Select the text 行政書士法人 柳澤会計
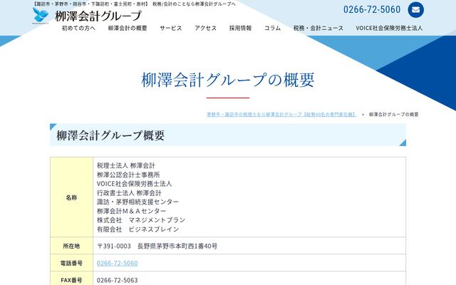The width and height of the screenshot is (456, 285). (x=129, y=193)
